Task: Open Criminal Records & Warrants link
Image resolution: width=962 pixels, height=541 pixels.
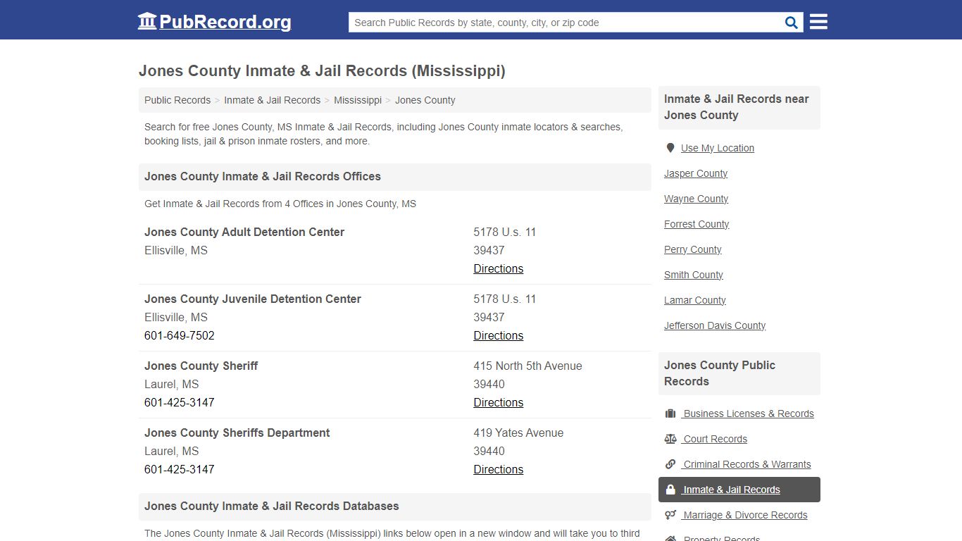Action: tap(747, 464)
